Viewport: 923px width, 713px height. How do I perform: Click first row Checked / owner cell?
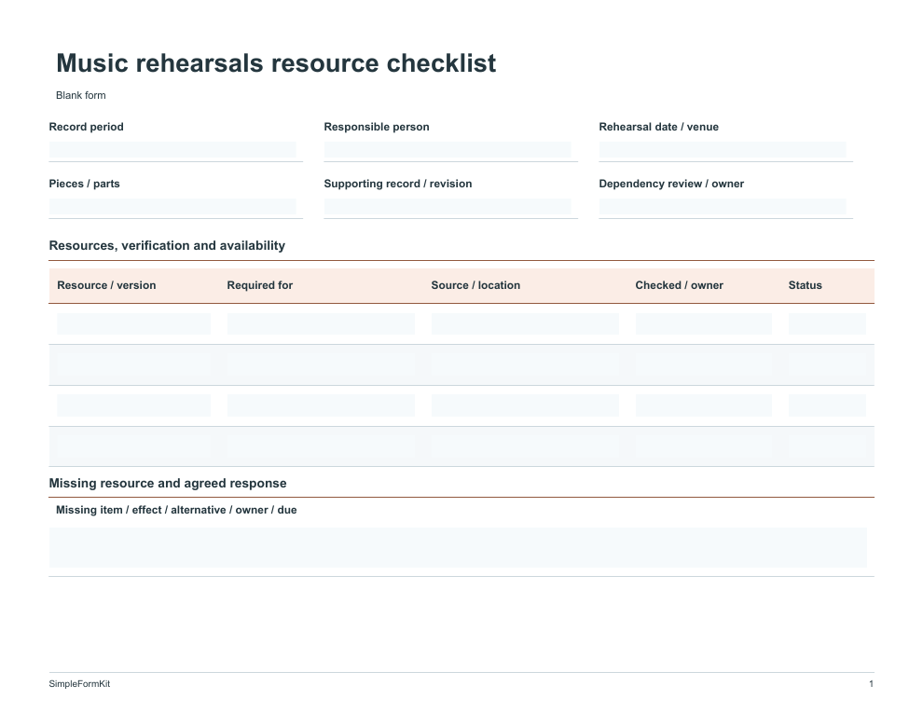pyautogui.click(x=703, y=323)
